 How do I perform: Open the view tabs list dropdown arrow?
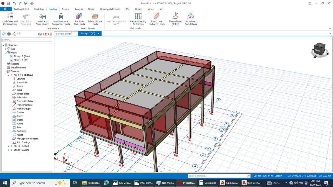click(x=330, y=33)
